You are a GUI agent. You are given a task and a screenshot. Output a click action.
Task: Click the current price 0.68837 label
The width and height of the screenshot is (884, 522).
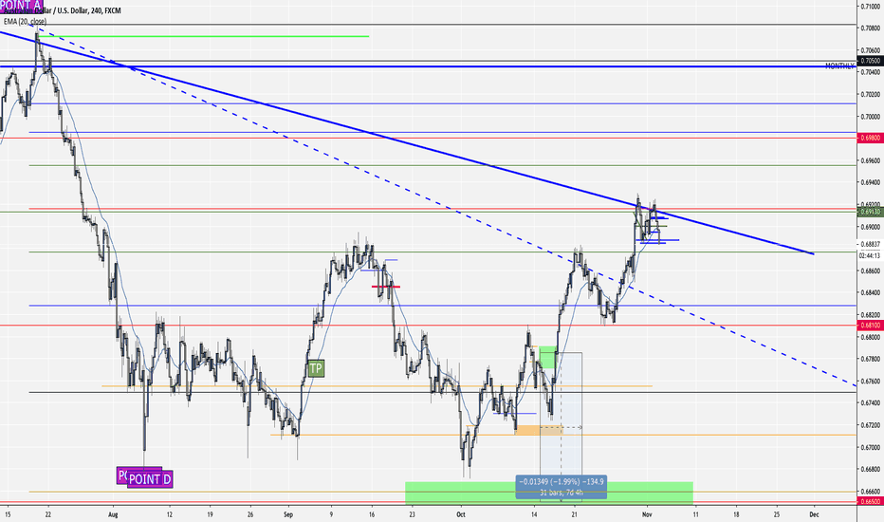pos(871,244)
